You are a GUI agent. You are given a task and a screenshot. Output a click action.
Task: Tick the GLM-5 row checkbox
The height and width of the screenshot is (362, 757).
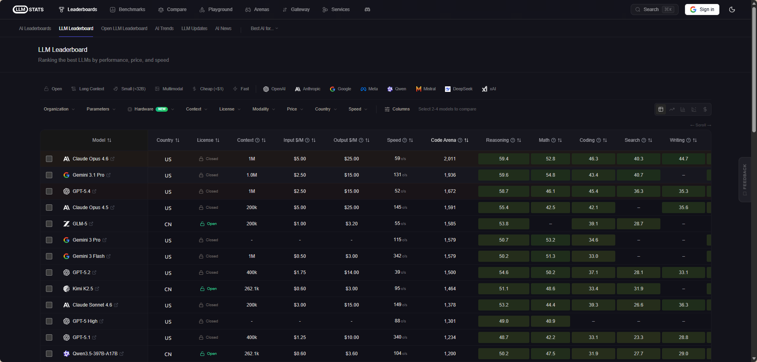(49, 224)
